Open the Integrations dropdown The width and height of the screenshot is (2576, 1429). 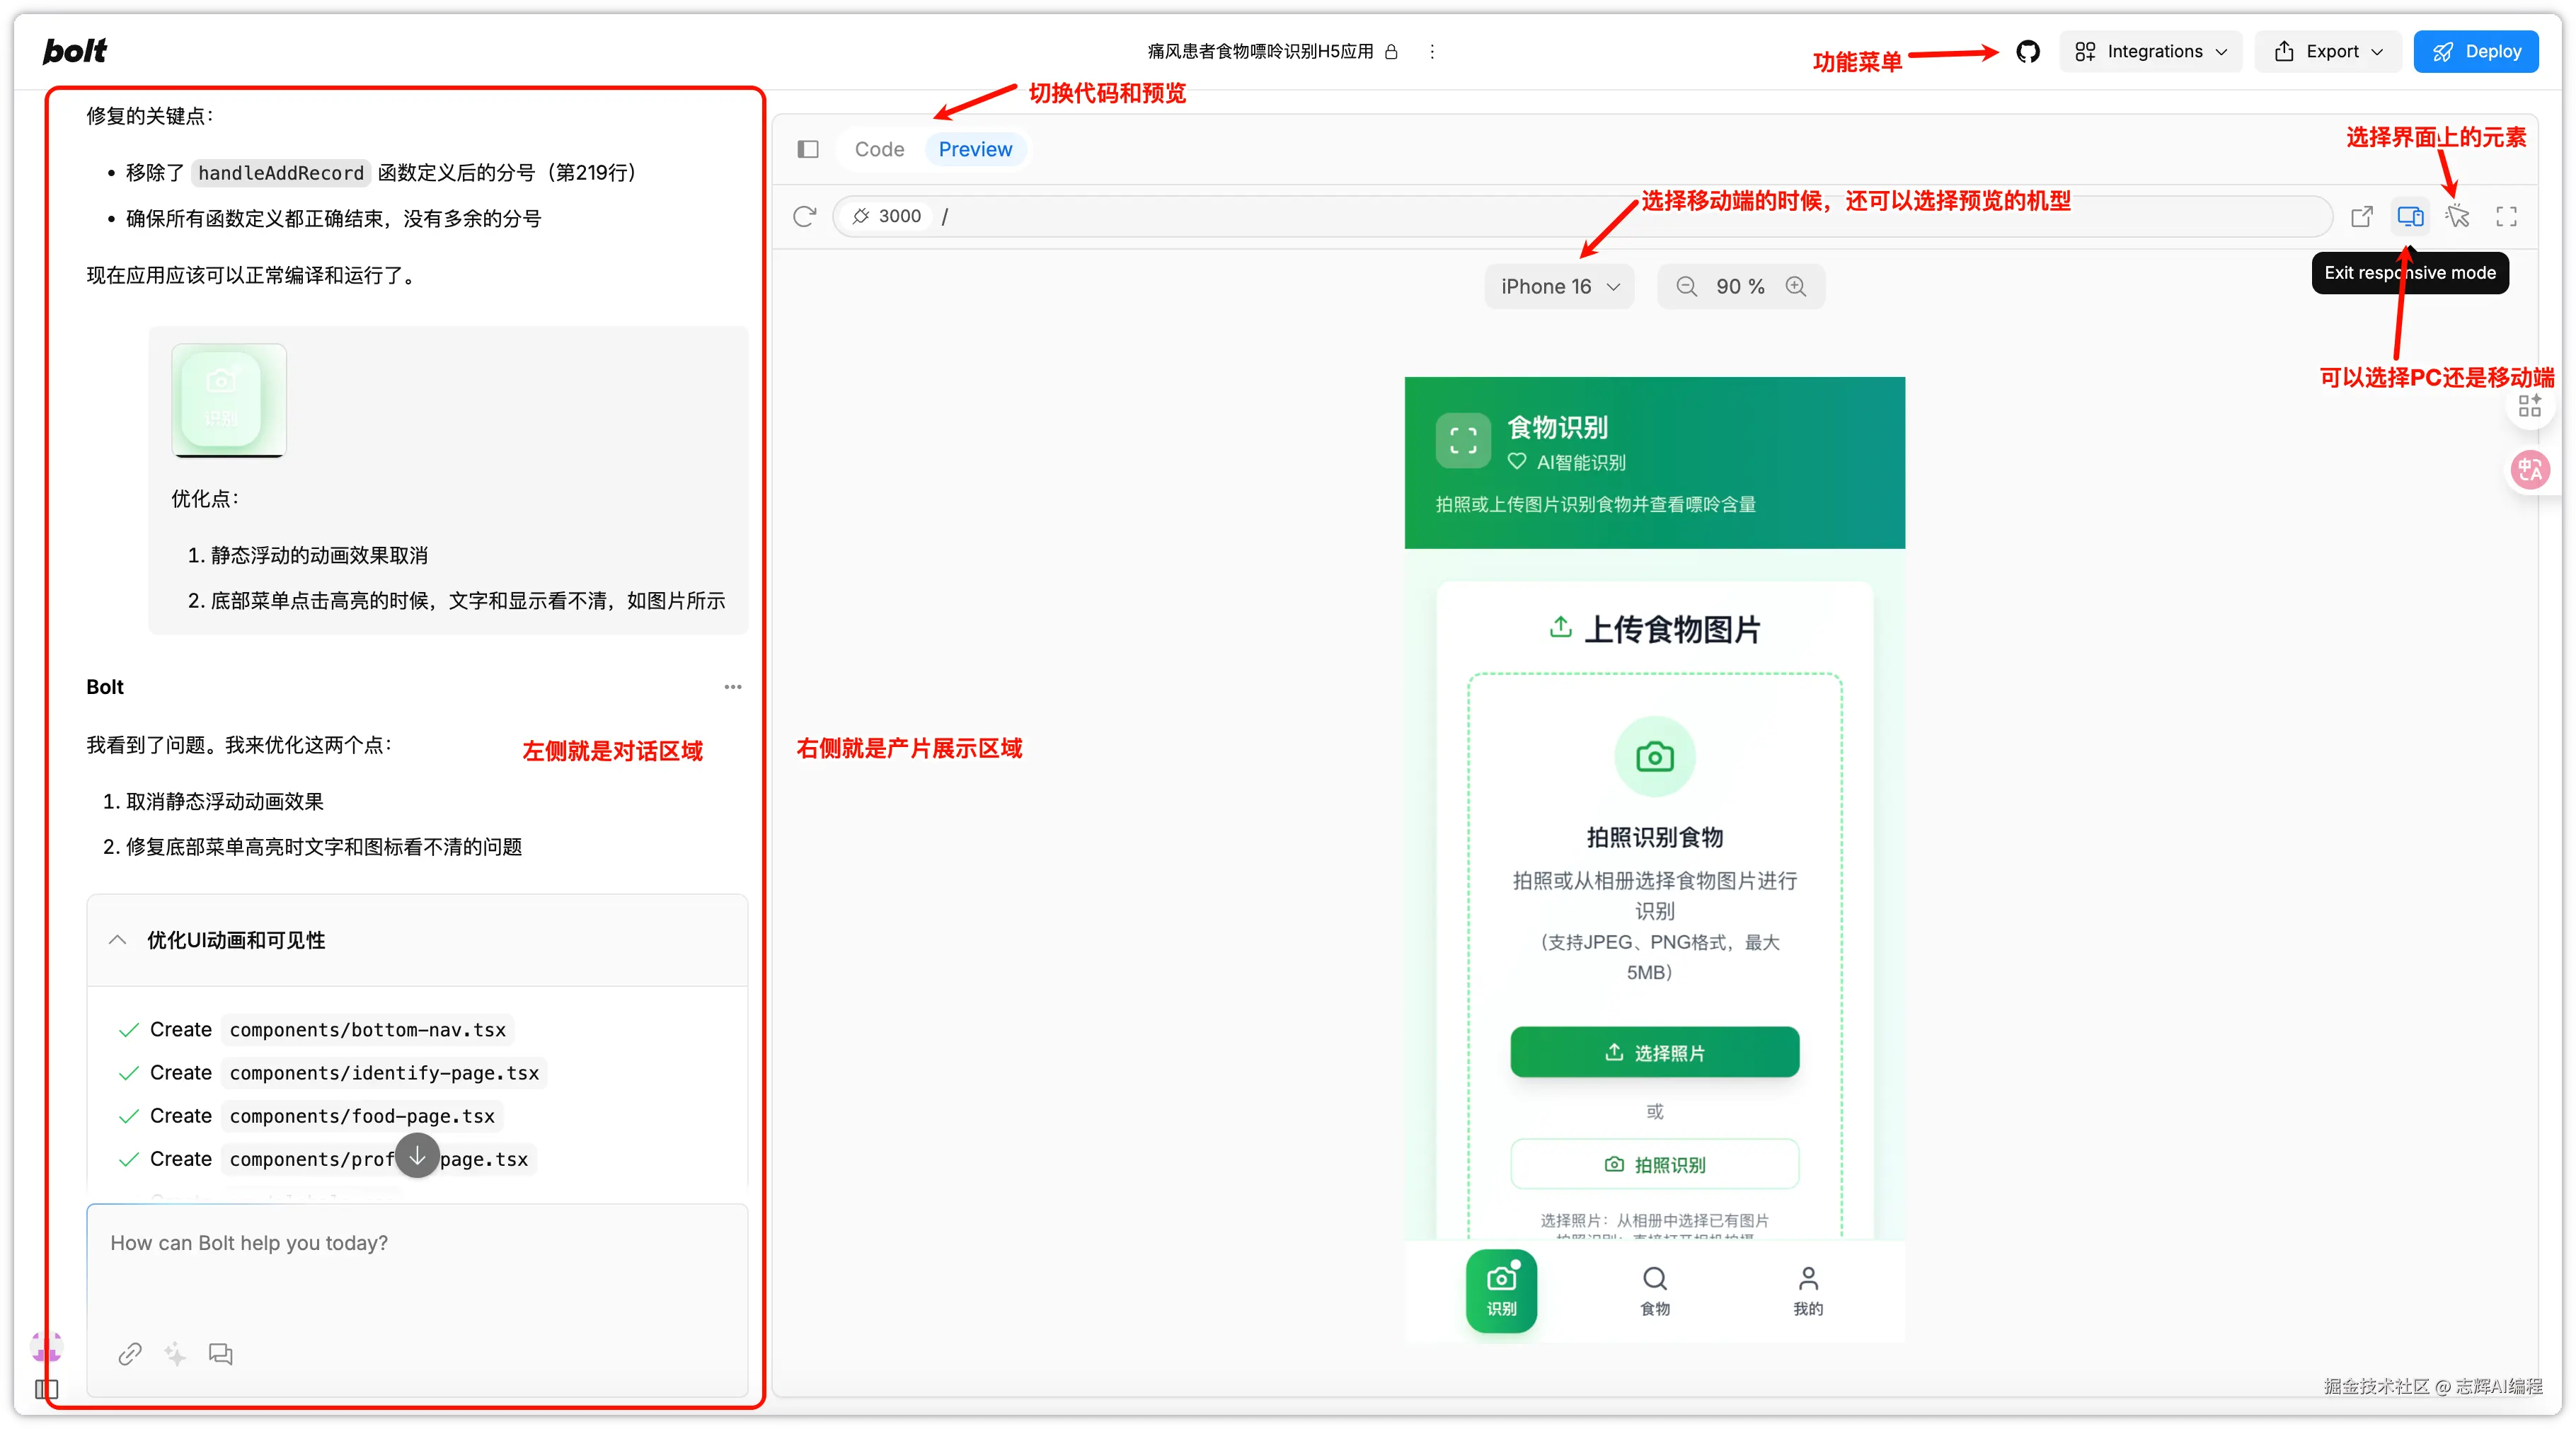[x=2150, y=52]
